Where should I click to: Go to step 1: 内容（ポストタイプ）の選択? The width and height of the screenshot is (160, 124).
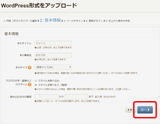(x=20, y=21)
